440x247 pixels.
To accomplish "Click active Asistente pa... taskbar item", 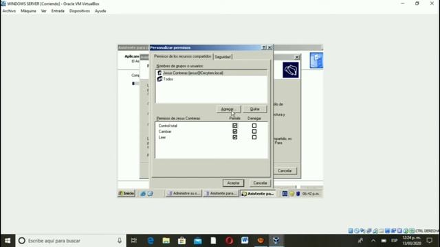I will [258, 193].
